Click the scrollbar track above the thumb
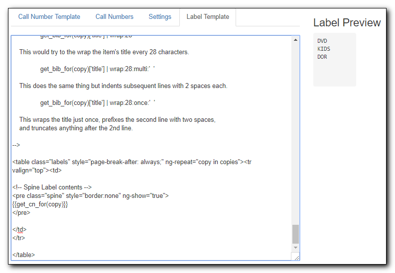The image size is (395, 273). pos(295,133)
